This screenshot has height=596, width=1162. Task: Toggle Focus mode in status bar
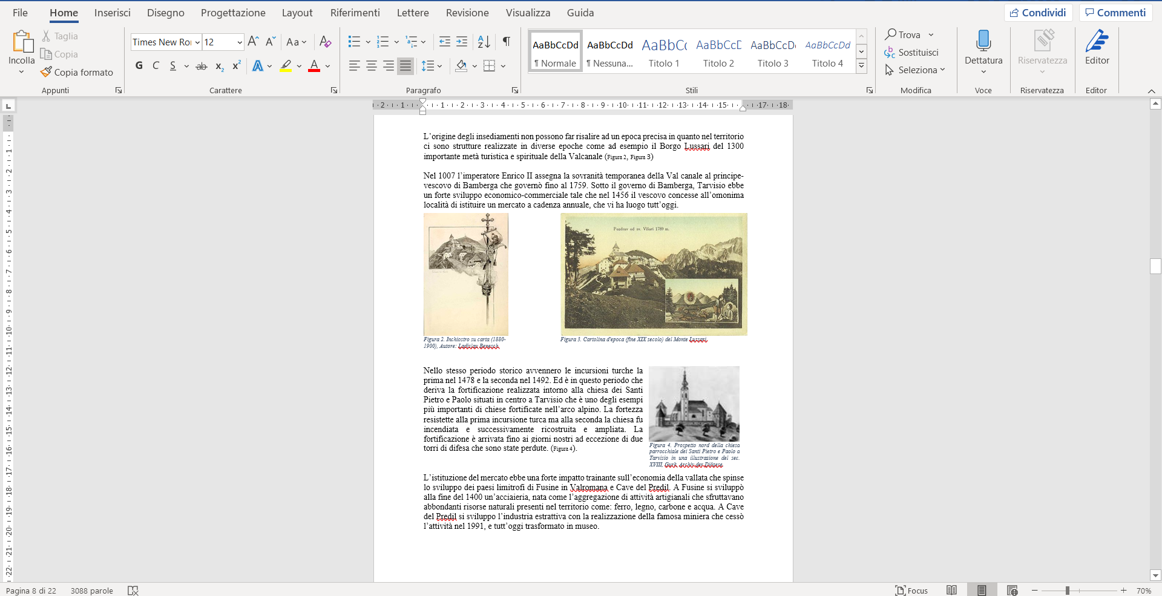(x=911, y=591)
